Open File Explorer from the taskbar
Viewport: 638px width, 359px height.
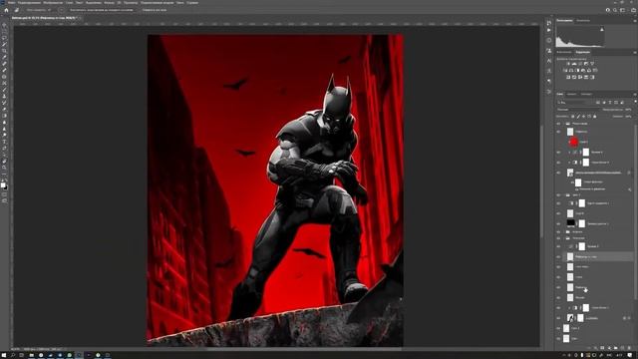31,355
